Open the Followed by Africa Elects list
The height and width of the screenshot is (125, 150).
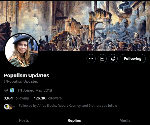tap(68, 106)
